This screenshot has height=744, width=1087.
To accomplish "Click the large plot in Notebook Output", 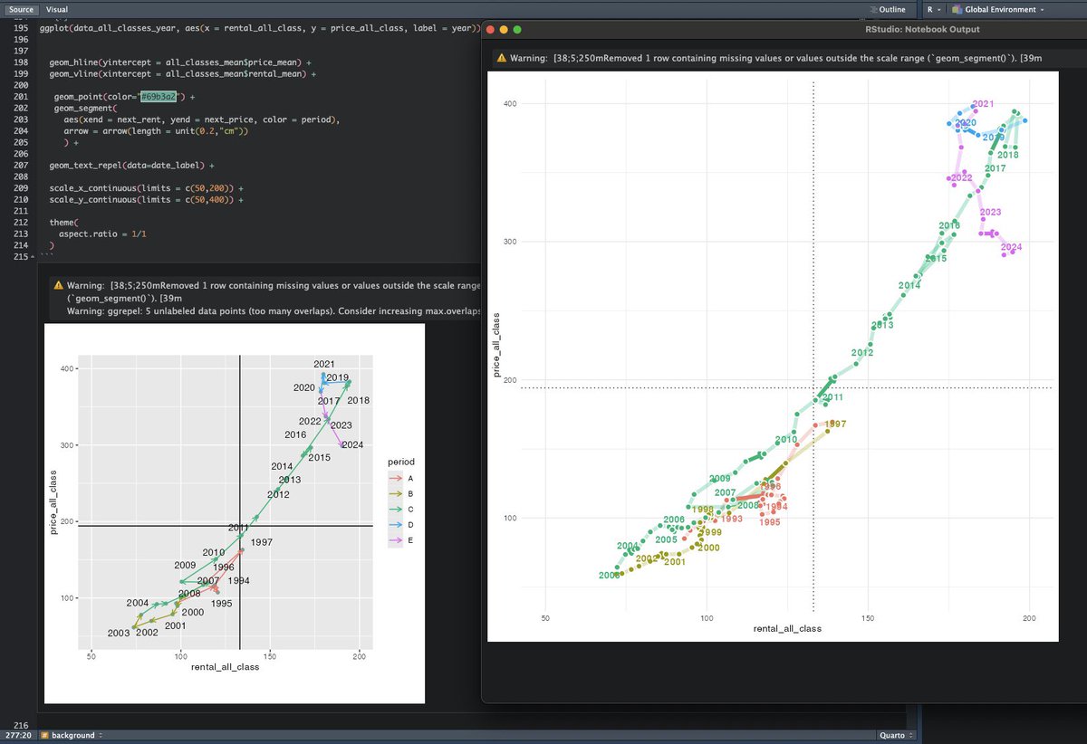I will pos(773,357).
